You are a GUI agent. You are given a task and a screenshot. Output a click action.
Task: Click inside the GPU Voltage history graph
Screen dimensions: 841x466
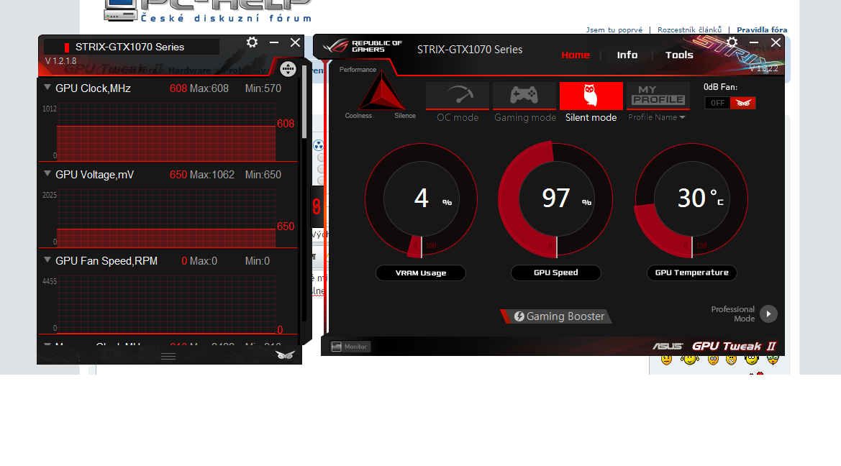pyautogui.click(x=166, y=218)
